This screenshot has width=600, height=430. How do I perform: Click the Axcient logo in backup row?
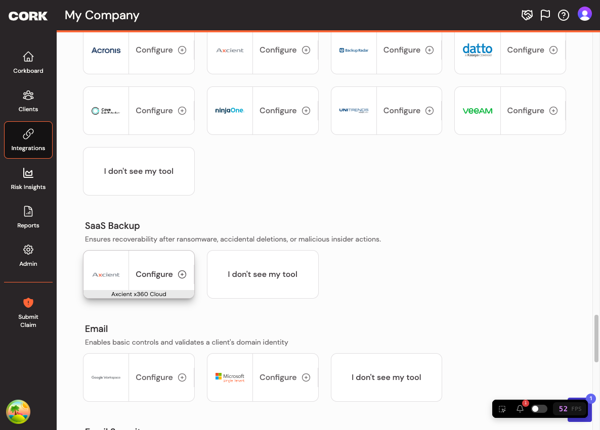[230, 51]
